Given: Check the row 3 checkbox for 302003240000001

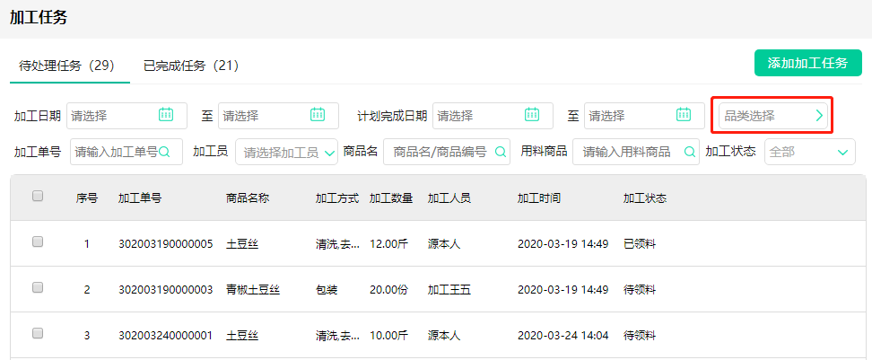Looking at the screenshot, I should pyautogui.click(x=38, y=333).
